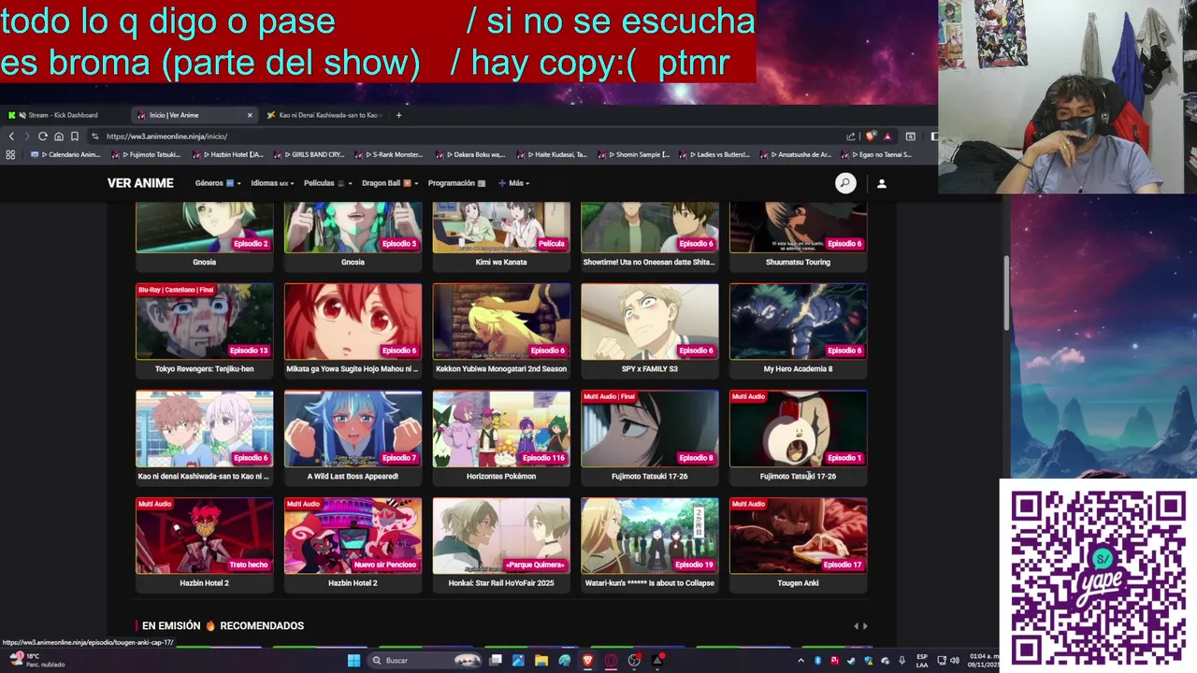Viewport: 1197px width, 673px height.
Task: Click the page vertical scrollbar
Action: [1006, 292]
